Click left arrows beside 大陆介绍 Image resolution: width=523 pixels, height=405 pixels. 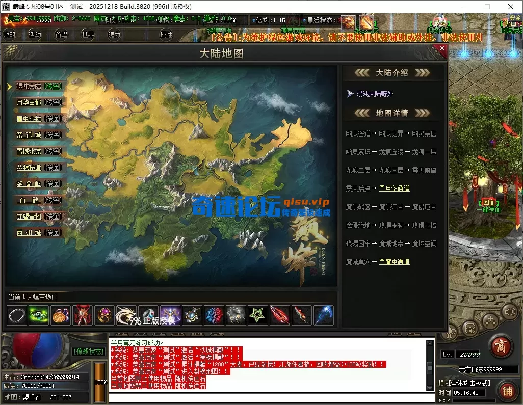[362, 73]
